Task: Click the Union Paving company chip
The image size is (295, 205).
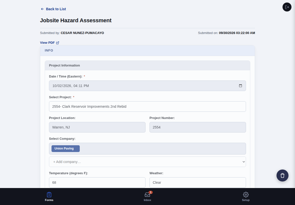Action: coord(66,148)
